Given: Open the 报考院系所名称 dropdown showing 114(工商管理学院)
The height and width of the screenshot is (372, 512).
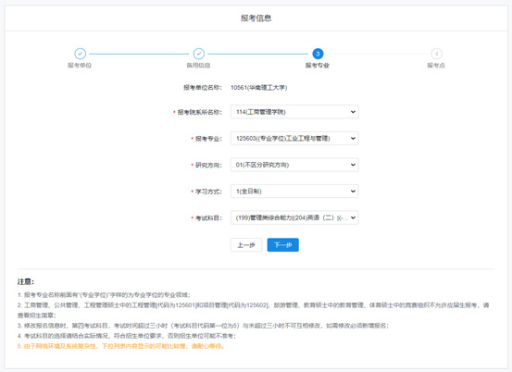Looking at the screenshot, I should tap(294, 112).
